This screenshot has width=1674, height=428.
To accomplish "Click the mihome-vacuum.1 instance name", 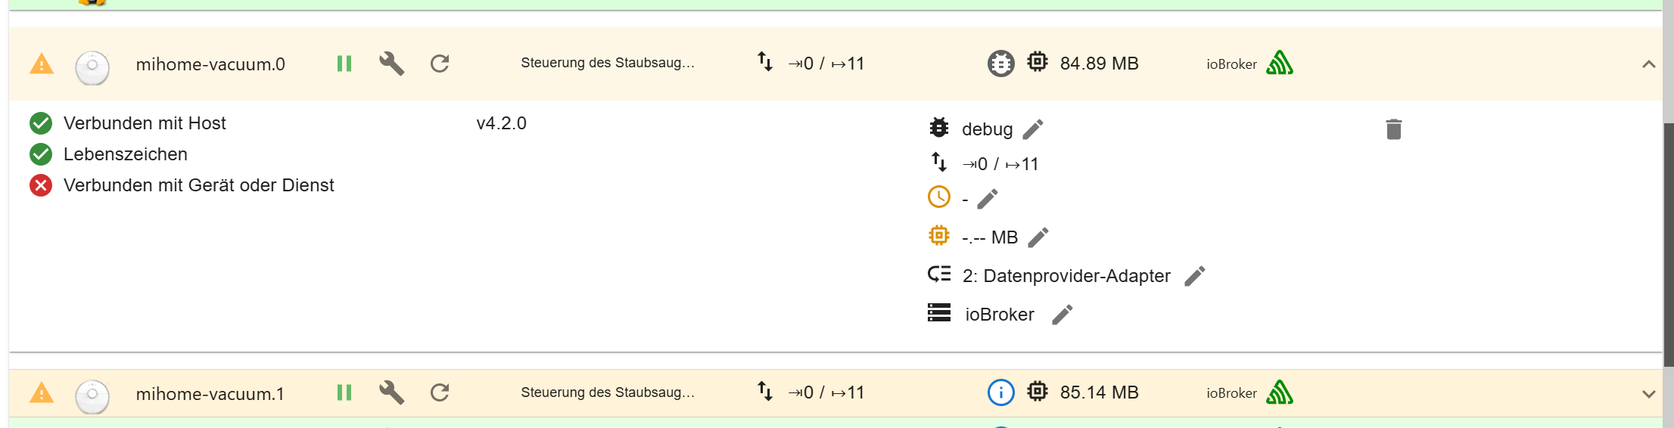I will click(x=210, y=393).
